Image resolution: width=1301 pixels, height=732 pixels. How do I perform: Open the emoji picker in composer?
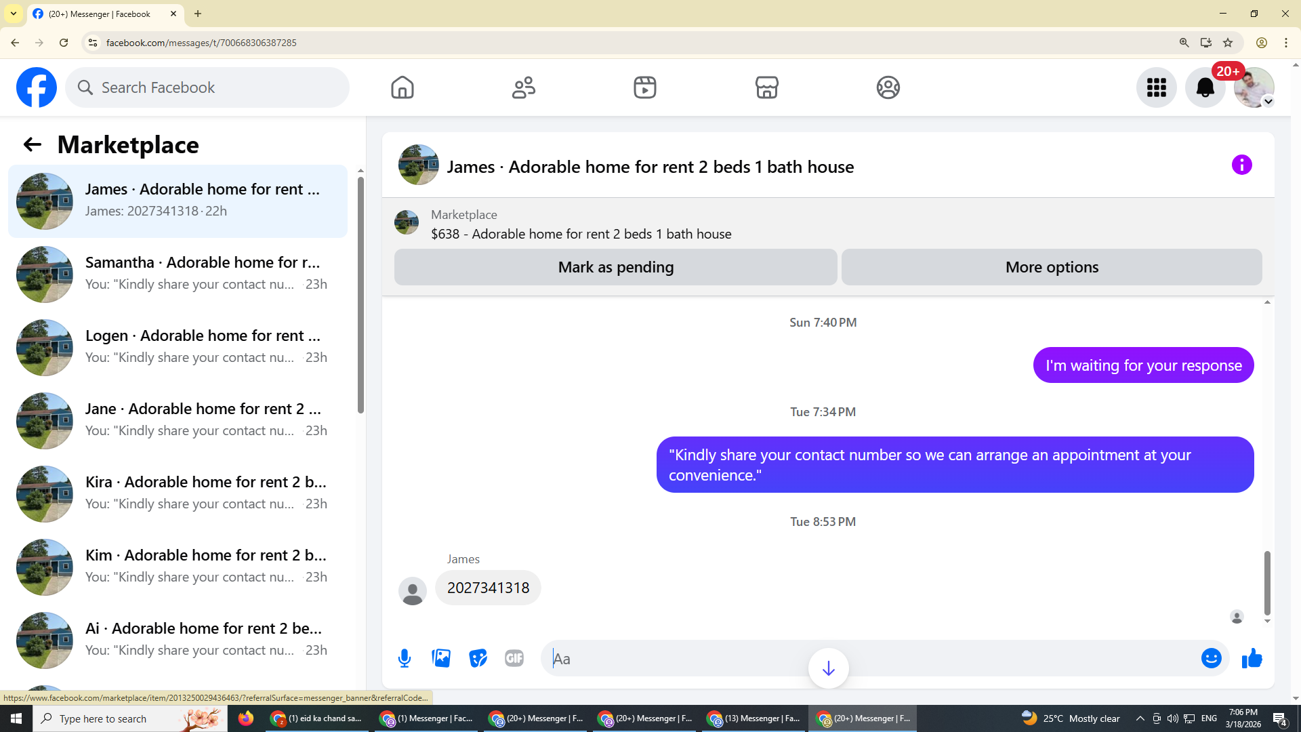pyautogui.click(x=1211, y=658)
